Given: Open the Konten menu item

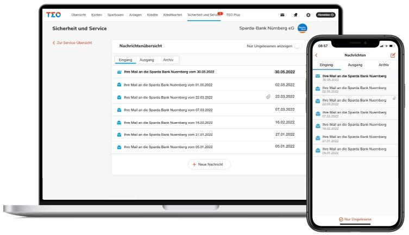Looking at the screenshot, I should (x=97, y=15).
